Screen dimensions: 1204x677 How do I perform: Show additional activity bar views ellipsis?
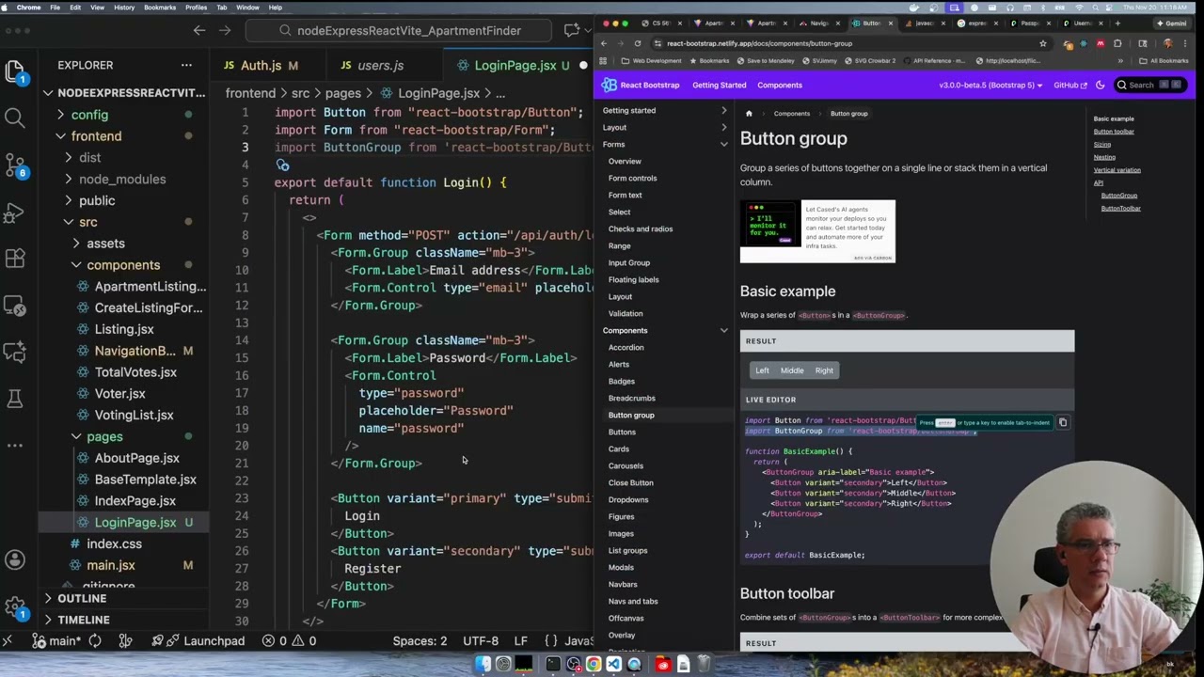tap(14, 446)
